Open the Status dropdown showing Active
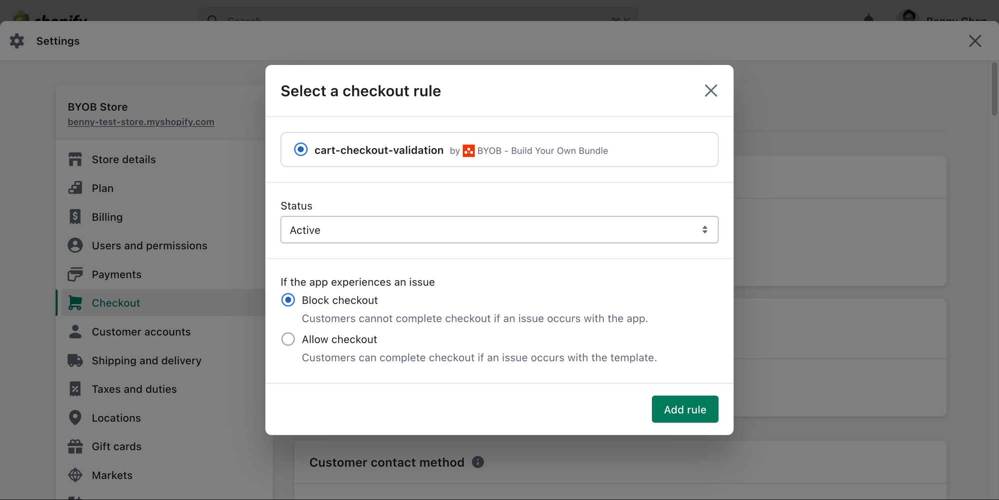 coord(499,230)
